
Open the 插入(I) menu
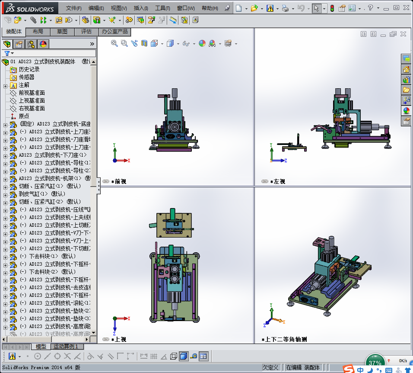point(141,8)
